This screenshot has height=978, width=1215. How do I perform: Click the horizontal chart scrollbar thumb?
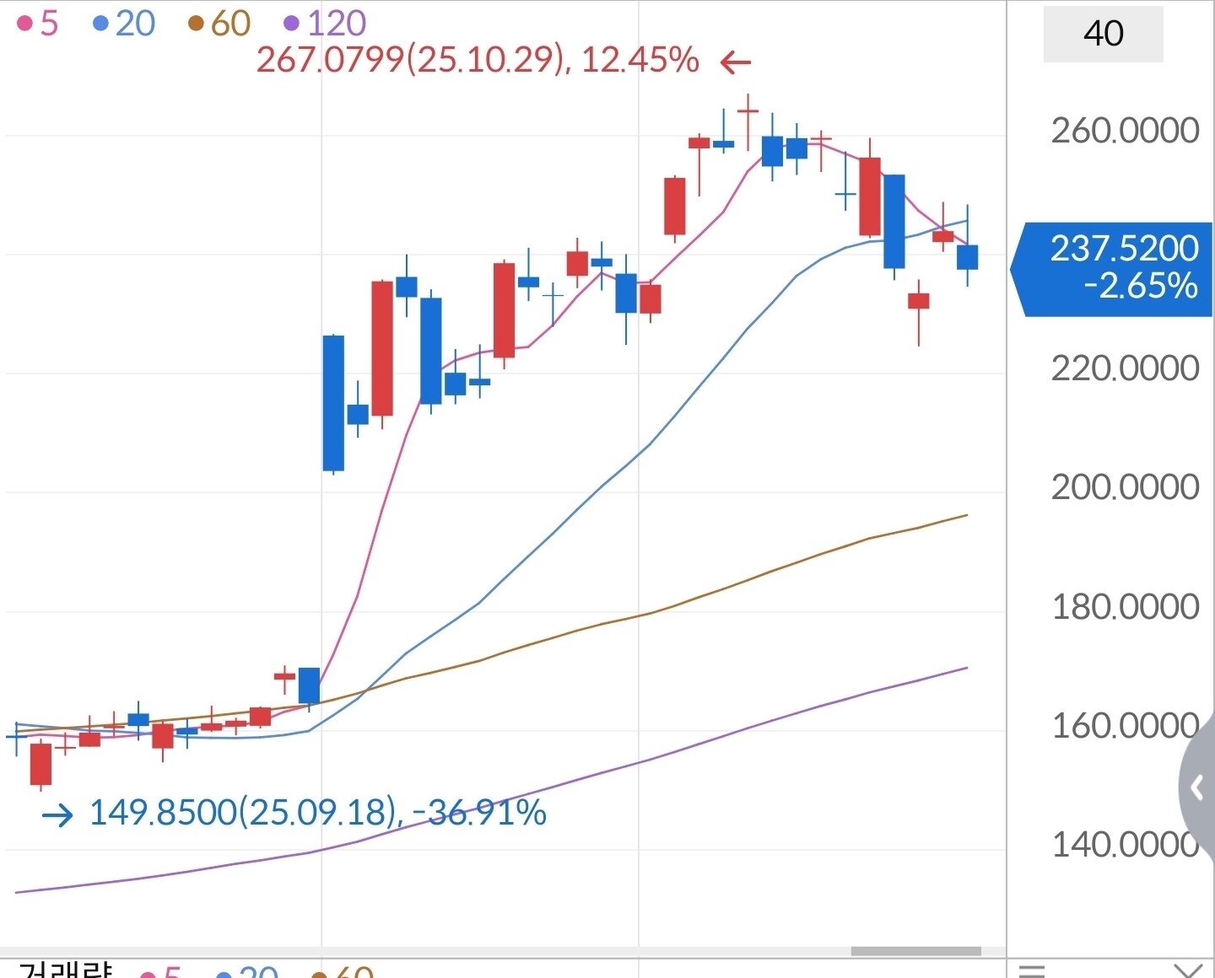(915, 951)
